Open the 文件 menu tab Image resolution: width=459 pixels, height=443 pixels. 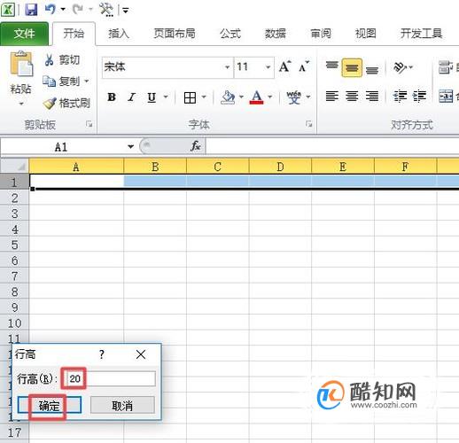[24, 34]
